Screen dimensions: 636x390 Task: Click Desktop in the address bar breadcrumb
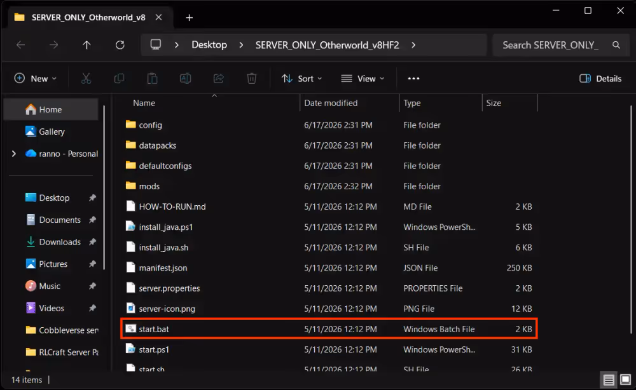[x=209, y=45]
